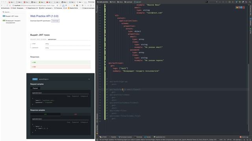
Task: Focus the Search field in docs sidebar
Action: point(14,12)
